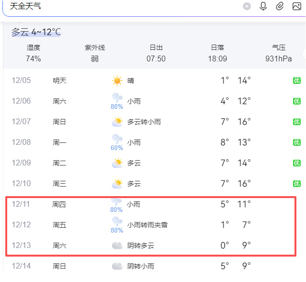Click the rain icon for 12/06
Viewport: 306px width, 282px height.
[x=117, y=97]
